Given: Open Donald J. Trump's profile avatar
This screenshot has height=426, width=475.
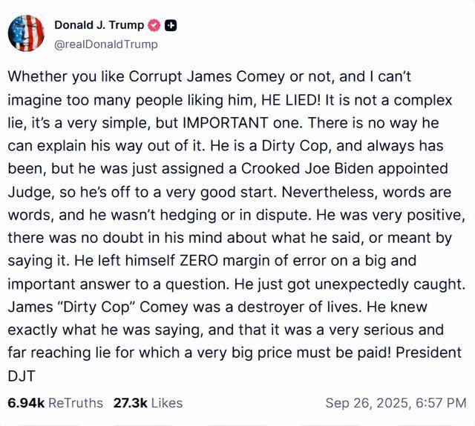Looking at the screenshot, I should pos(26,33).
